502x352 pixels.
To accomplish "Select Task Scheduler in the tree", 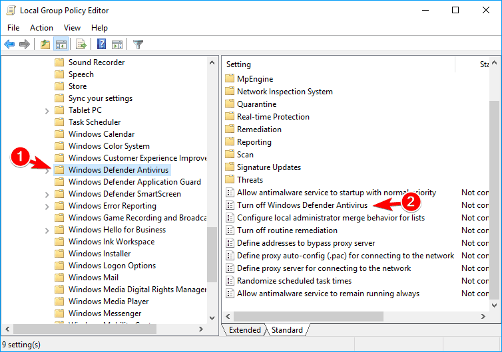I will click(x=95, y=122).
